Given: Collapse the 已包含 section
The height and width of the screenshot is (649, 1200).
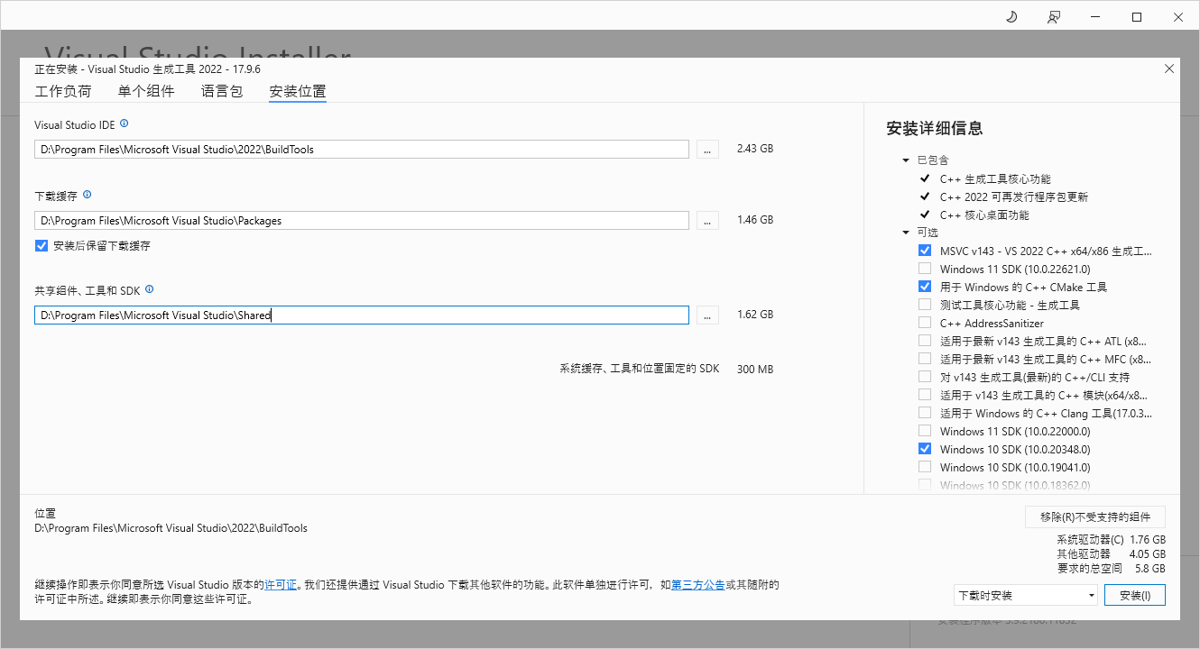Looking at the screenshot, I should 905,160.
